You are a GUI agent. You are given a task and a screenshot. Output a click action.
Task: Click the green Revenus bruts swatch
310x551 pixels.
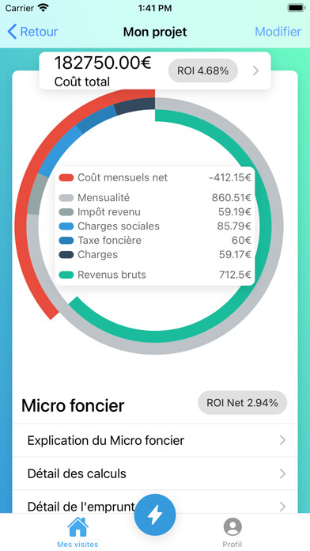(x=66, y=275)
